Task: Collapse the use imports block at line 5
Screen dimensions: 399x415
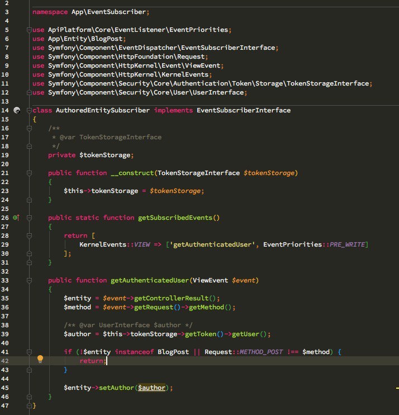Action: [x=30, y=30]
